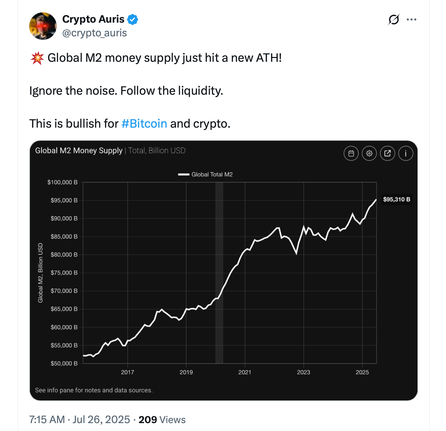Open chart settings gear icon

coord(369,153)
